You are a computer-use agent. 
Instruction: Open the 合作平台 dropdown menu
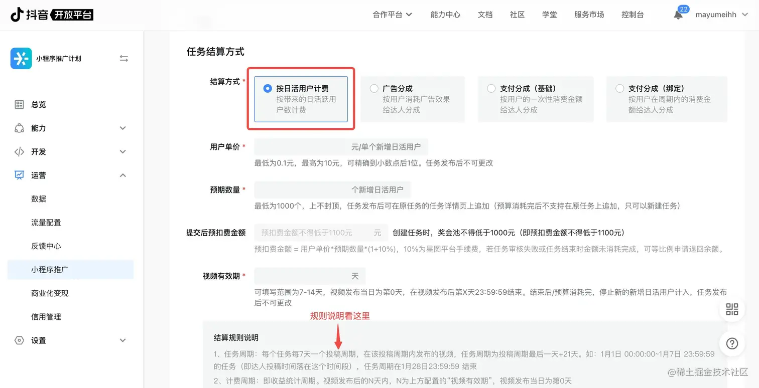click(x=393, y=15)
